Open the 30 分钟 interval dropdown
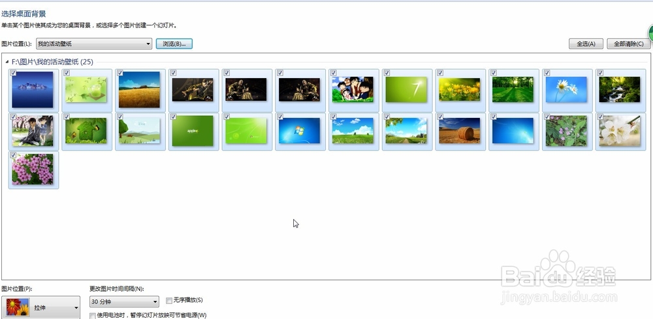This screenshot has width=653, height=319. point(124,301)
